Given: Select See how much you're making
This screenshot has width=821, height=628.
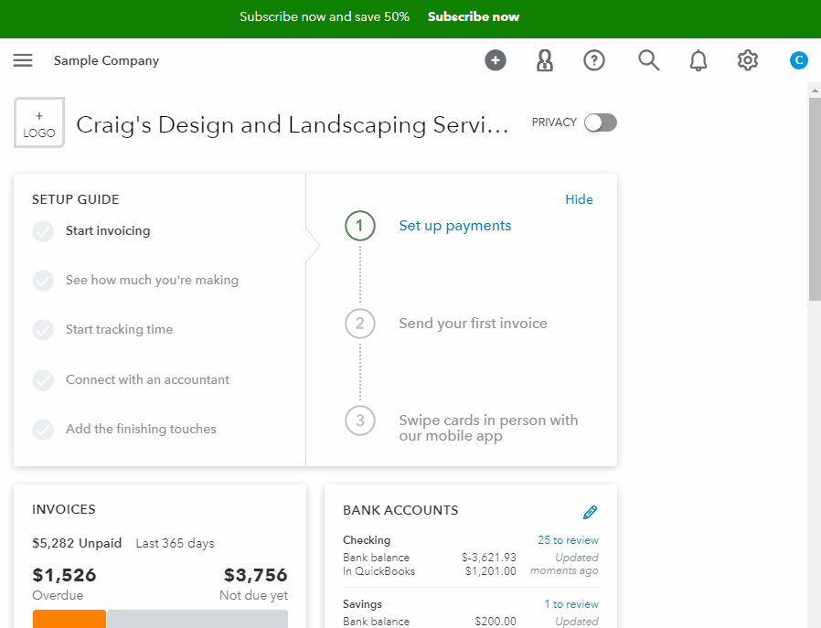Looking at the screenshot, I should [152, 280].
